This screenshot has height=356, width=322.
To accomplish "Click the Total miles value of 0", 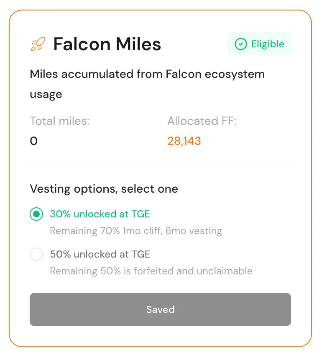I will point(34,141).
